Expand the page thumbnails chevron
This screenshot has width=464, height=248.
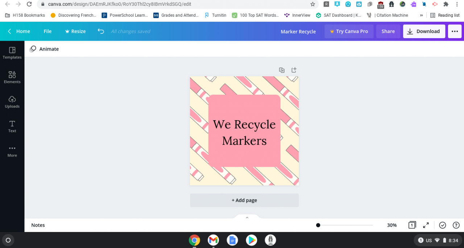[247, 218]
